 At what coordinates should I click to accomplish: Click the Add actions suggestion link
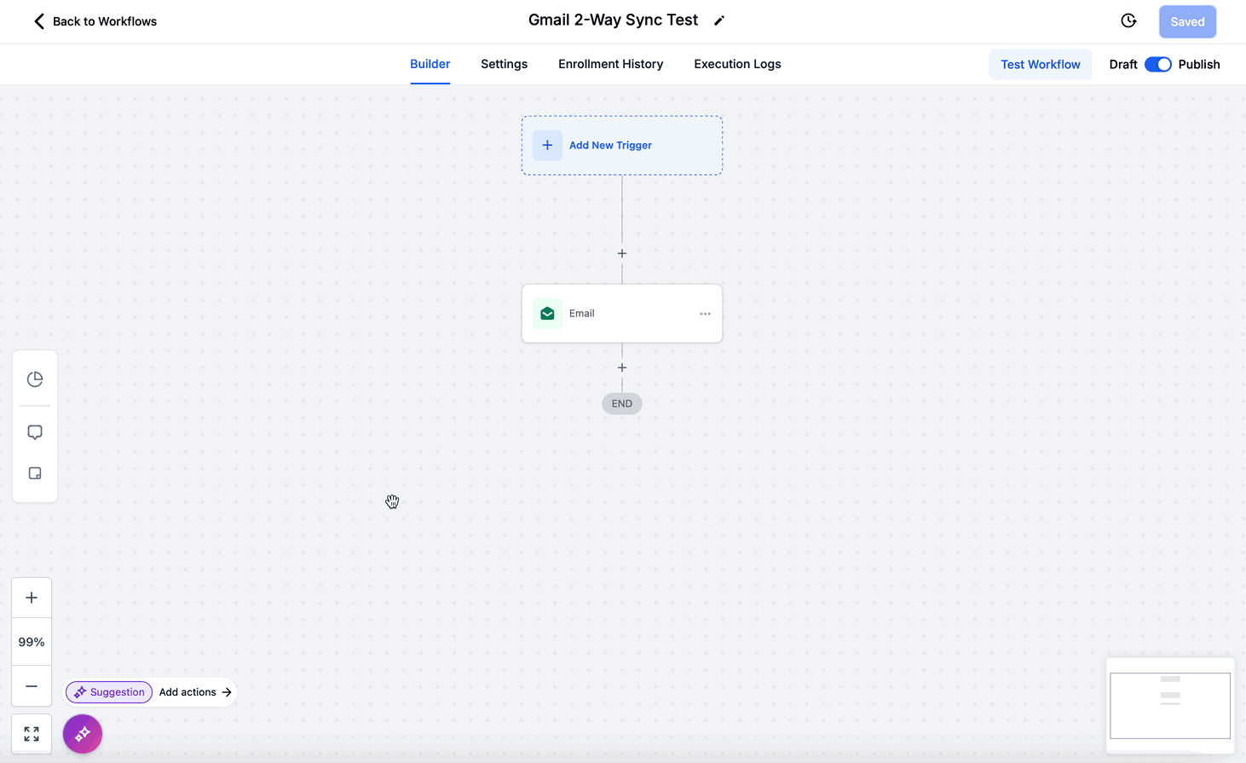click(195, 692)
